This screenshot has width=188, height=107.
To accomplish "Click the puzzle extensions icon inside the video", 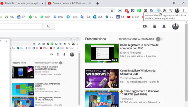I will click(x=65, y=44).
